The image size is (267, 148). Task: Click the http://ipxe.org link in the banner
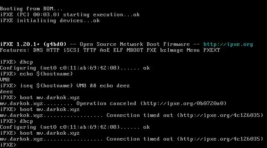[228, 44]
